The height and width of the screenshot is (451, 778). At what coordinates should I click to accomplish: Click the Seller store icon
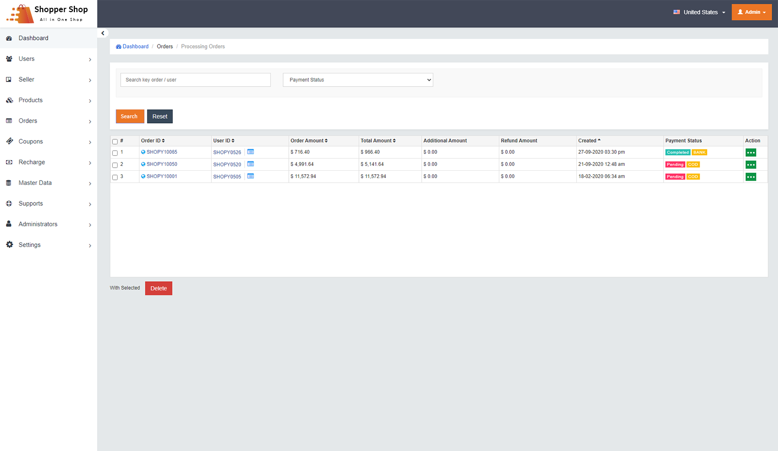click(x=9, y=79)
